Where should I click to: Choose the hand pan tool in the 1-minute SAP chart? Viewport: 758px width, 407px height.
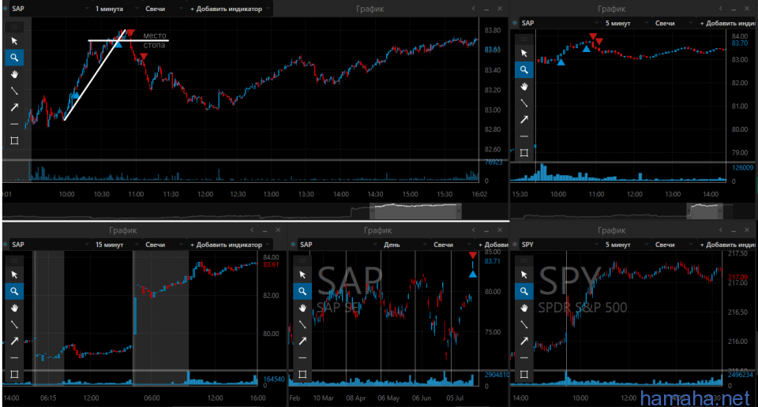[14, 74]
